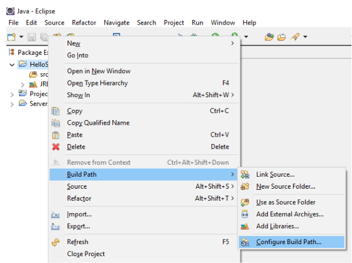Click the New file toolbar icon
Viewport: 352px width, 263px height.
(11, 37)
